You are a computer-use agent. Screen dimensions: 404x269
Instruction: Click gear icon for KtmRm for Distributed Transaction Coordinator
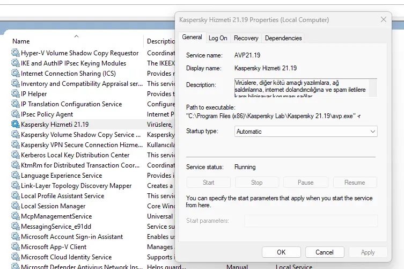pos(16,165)
